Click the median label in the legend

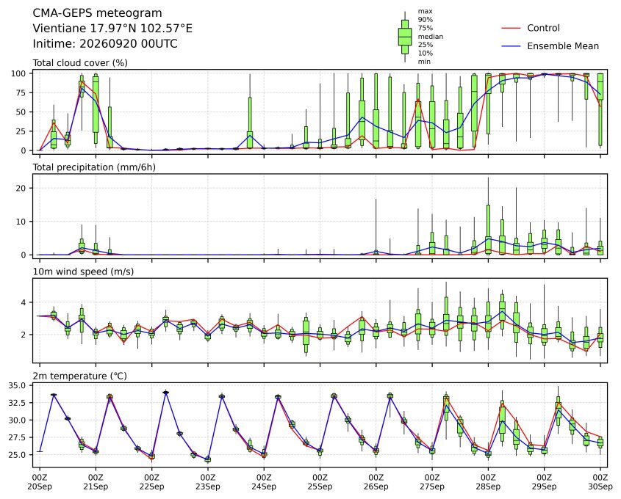click(x=431, y=37)
